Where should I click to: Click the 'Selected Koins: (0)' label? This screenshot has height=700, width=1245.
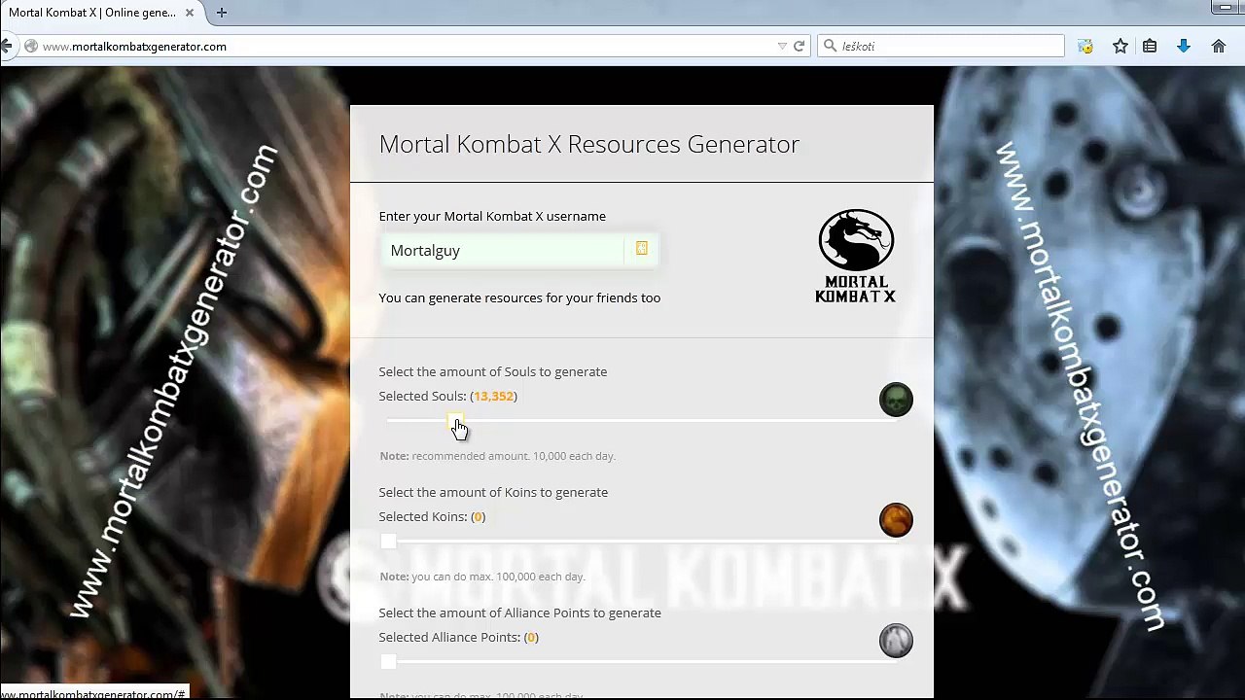click(x=432, y=516)
